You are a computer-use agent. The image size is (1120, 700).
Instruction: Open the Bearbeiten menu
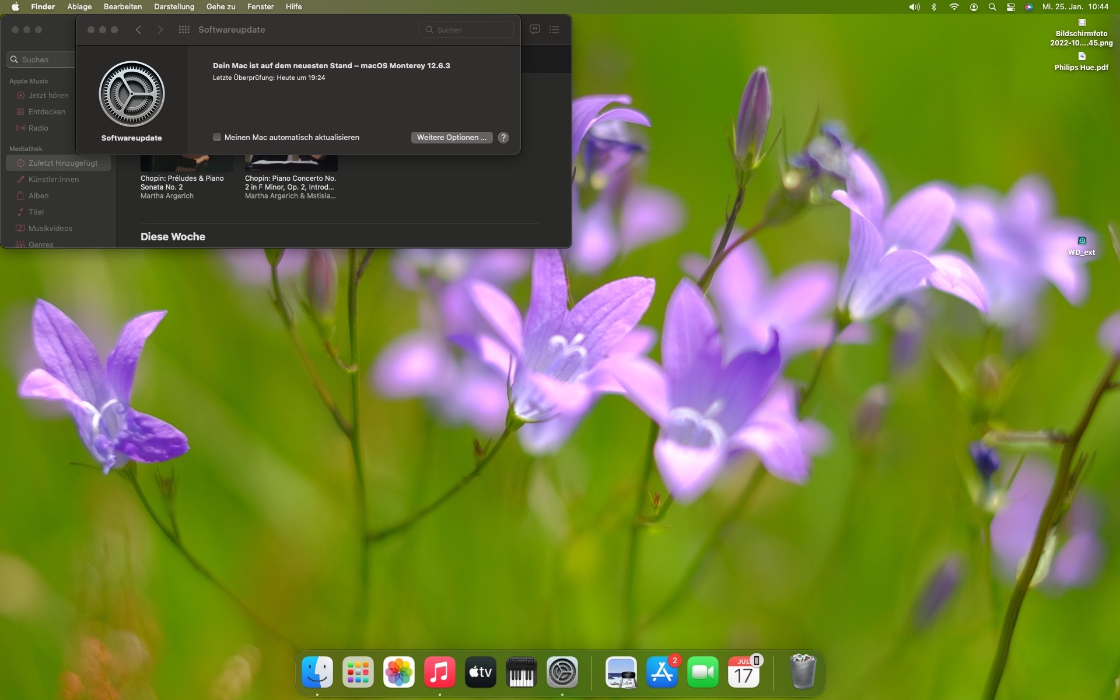(x=123, y=7)
